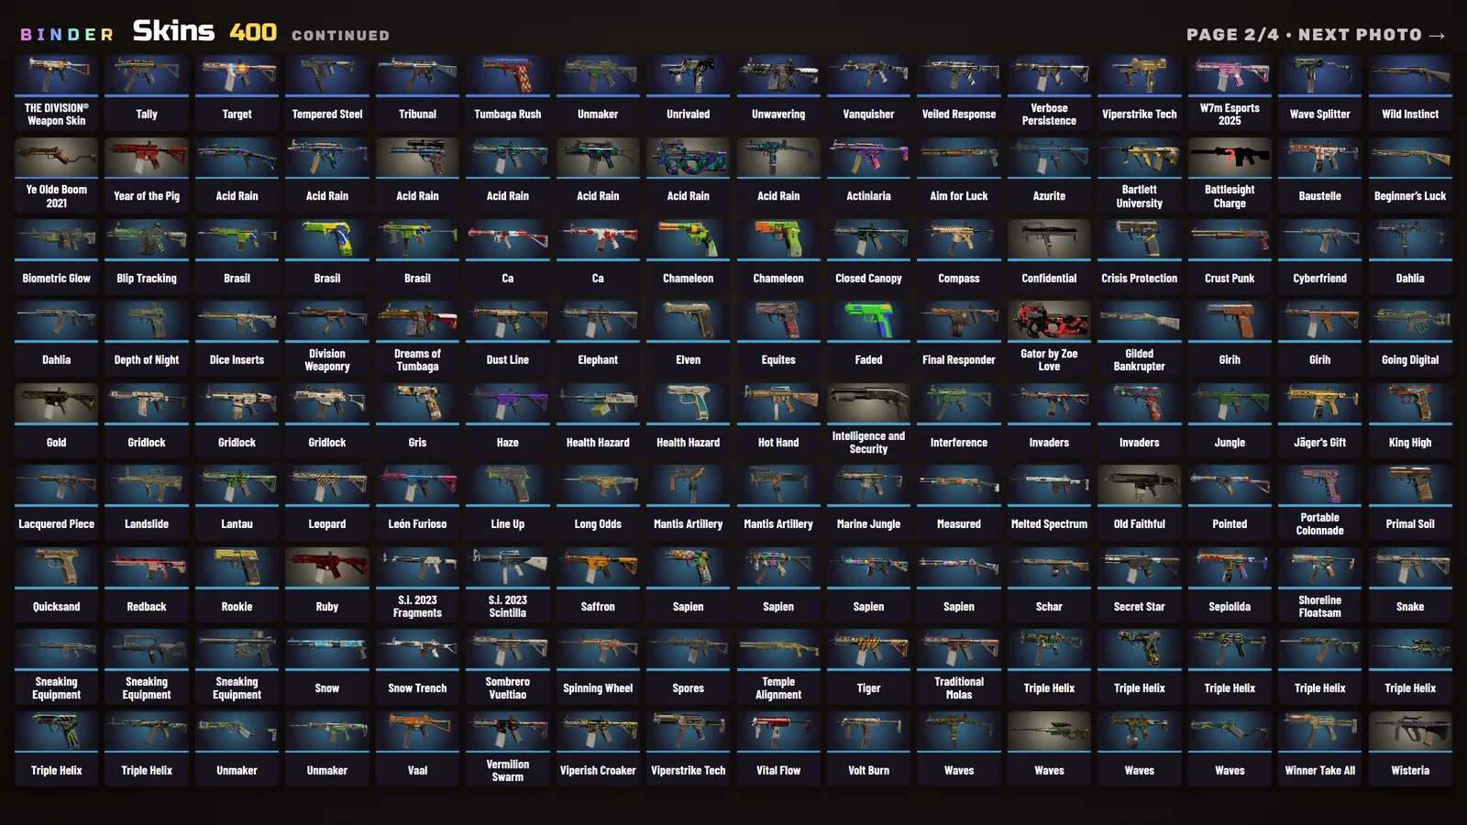Click the 'Biometric Glow' label
This screenshot has height=825, width=1467.
click(56, 279)
